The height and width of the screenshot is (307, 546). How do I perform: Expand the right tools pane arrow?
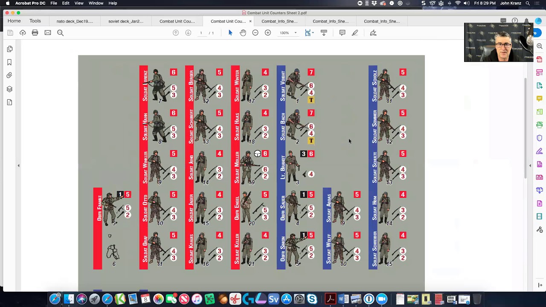click(530, 165)
